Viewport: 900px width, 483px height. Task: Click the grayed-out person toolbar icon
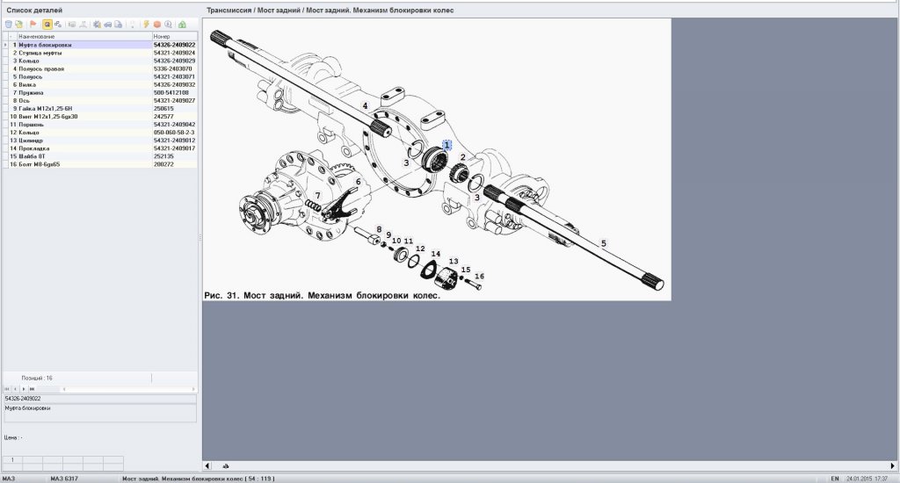83,24
